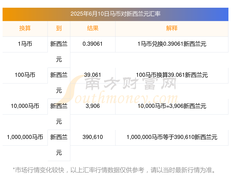The image size is (231, 178).
Task: Click the title '2025年6月10日马币对新西兰元汇率'
Action: [115, 14]
